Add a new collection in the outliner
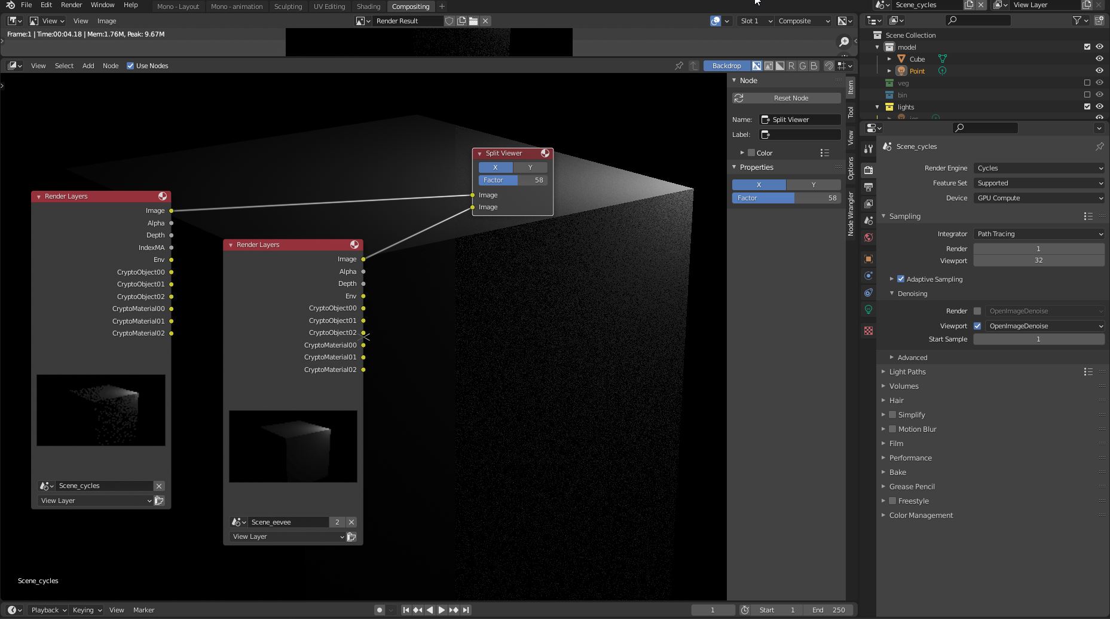Image resolution: width=1110 pixels, height=619 pixels. (1099, 20)
